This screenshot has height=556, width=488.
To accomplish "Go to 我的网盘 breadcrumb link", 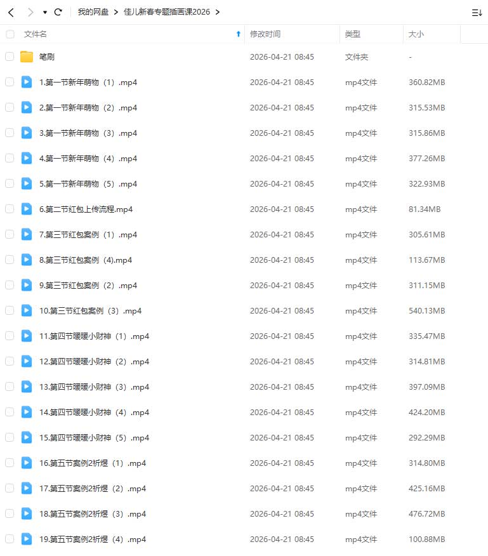I will (x=93, y=12).
